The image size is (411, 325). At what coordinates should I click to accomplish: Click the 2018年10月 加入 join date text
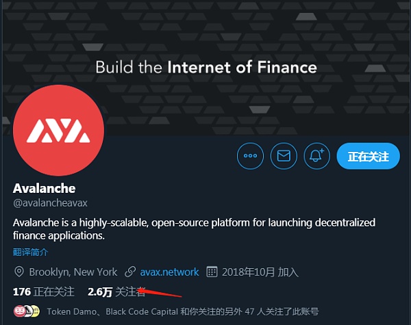(x=260, y=272)
